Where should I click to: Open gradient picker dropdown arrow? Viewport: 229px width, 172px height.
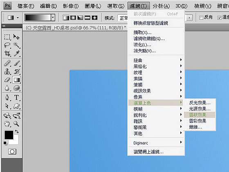53,18
